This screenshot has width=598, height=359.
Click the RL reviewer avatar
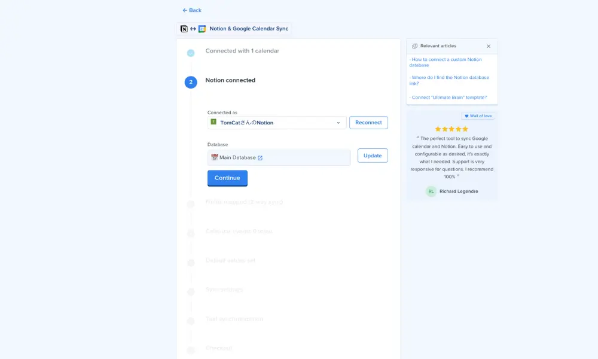[431, 191]
